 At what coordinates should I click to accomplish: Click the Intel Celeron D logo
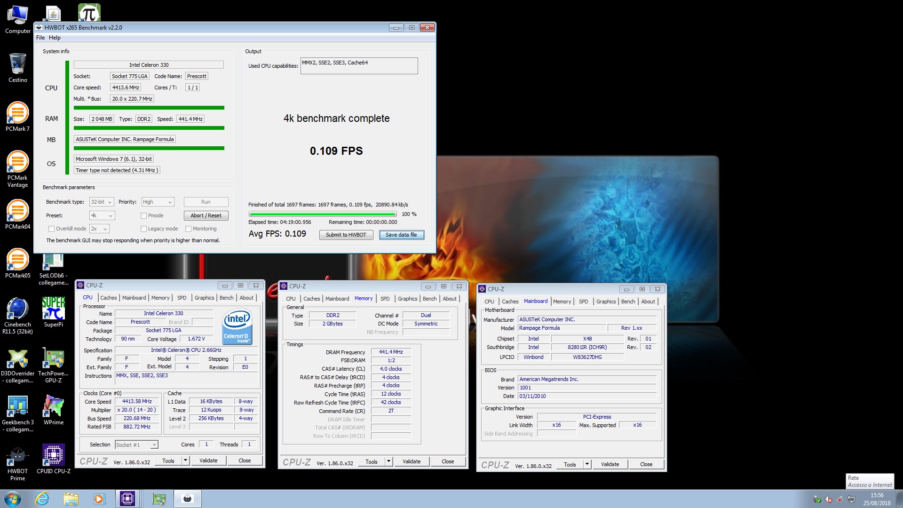[x=238, y=326]
